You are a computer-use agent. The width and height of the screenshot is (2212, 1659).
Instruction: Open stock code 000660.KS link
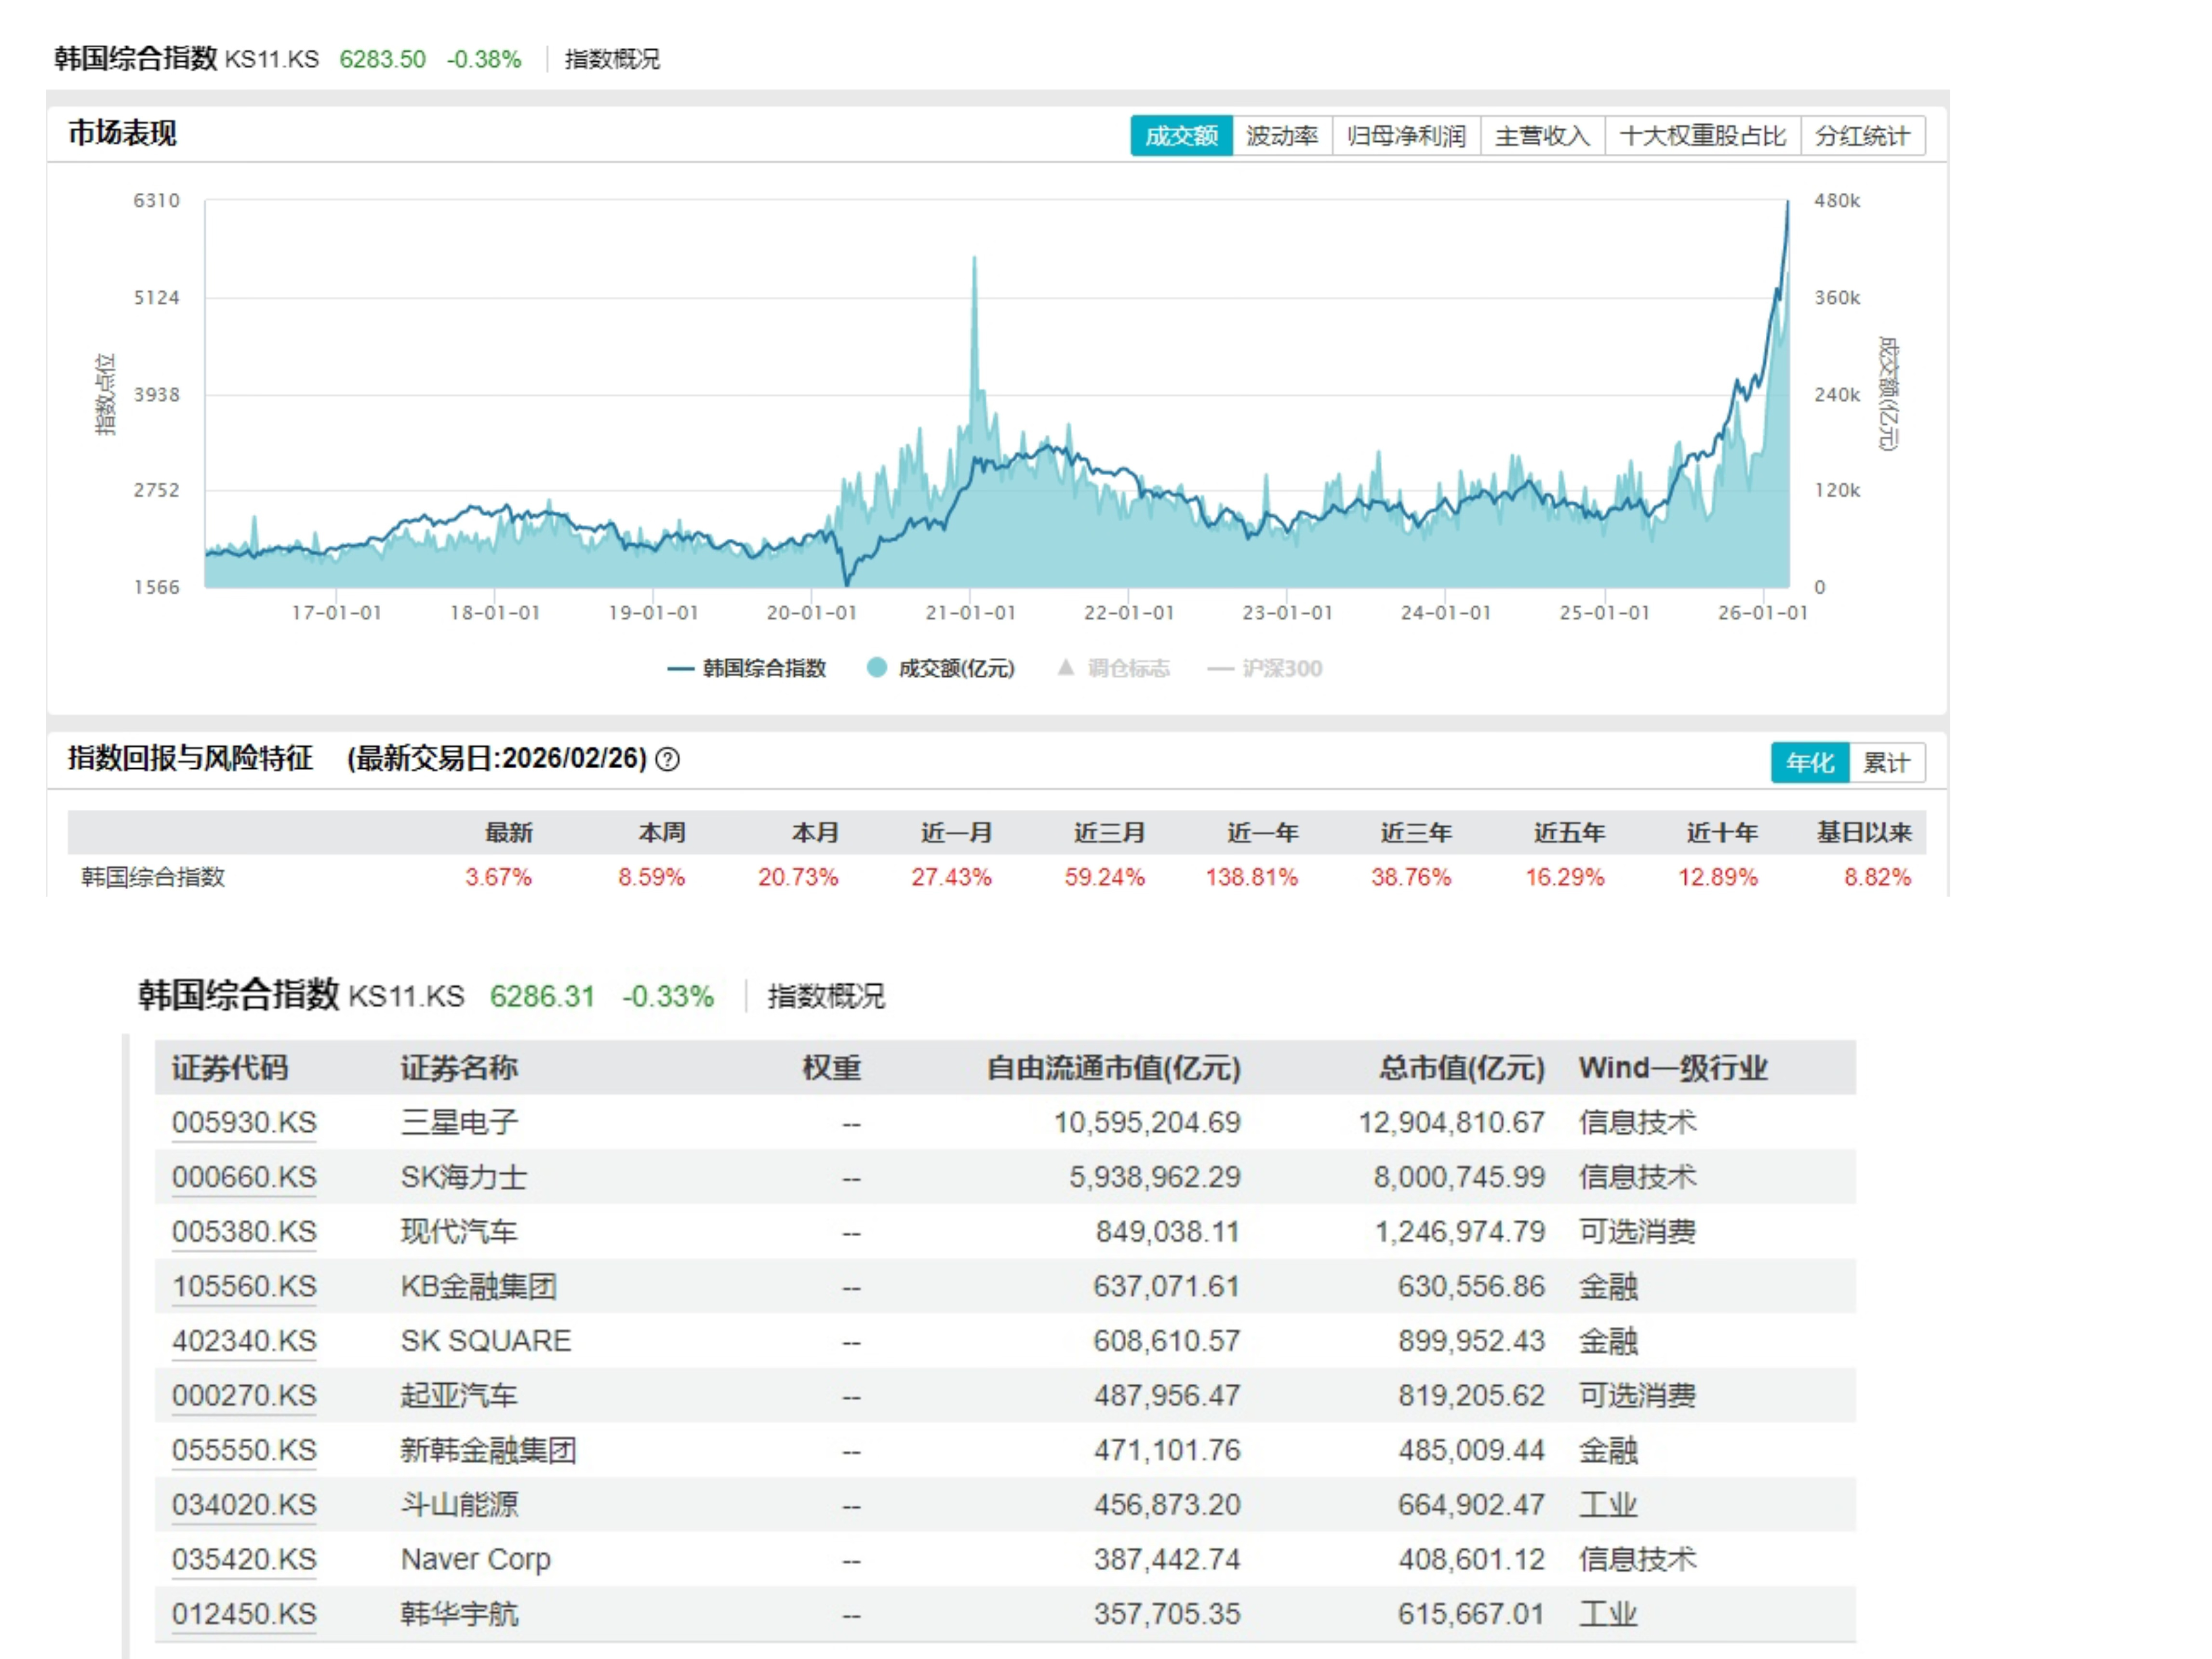point(244,1177)
